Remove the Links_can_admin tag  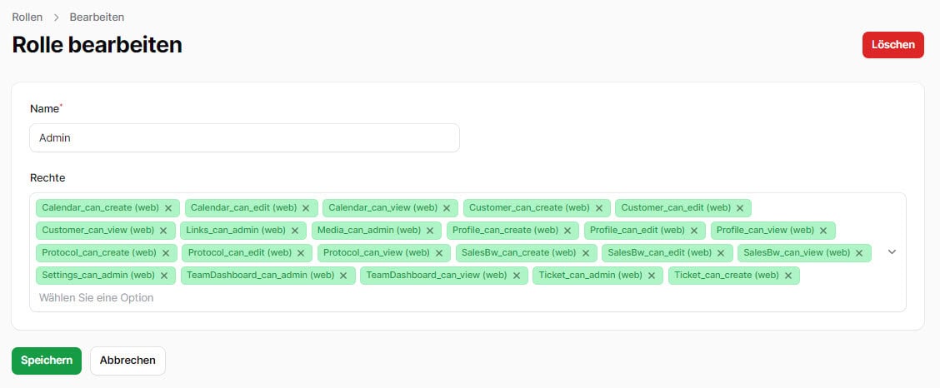295,231
